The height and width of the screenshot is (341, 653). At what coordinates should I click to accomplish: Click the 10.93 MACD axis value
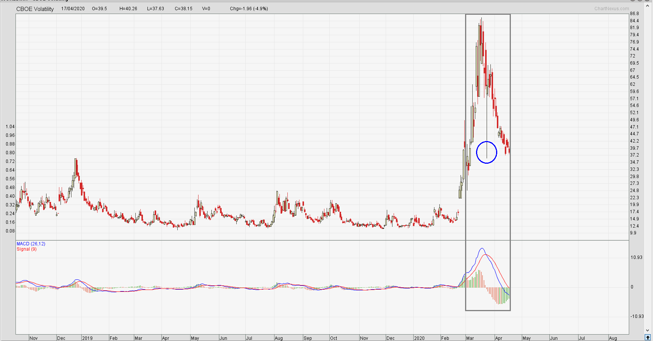click(636, 257)
